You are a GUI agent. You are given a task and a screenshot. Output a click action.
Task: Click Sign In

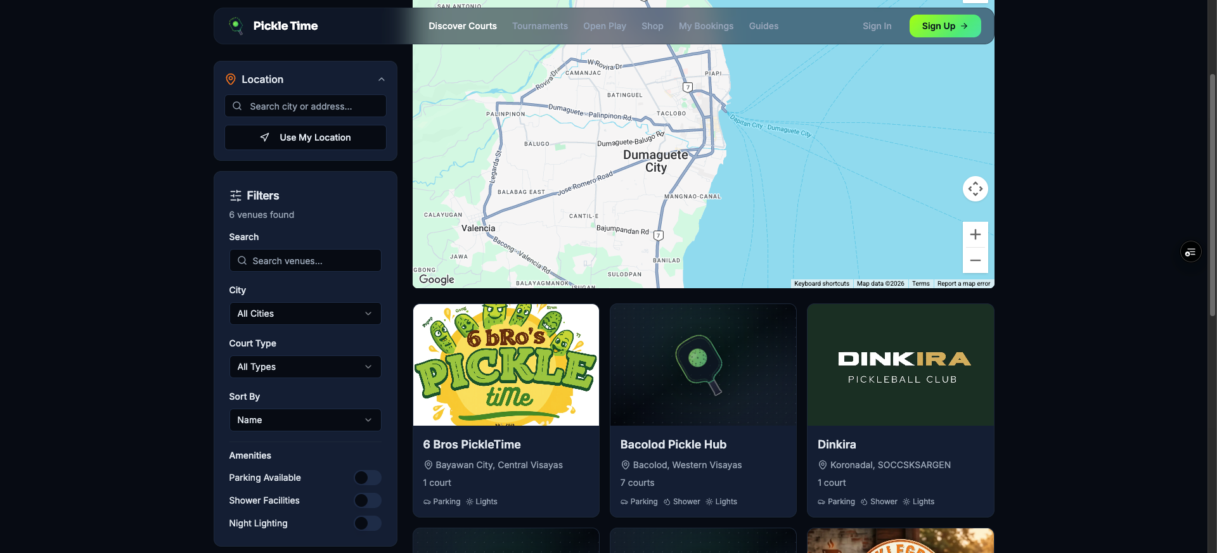[877, 26]
